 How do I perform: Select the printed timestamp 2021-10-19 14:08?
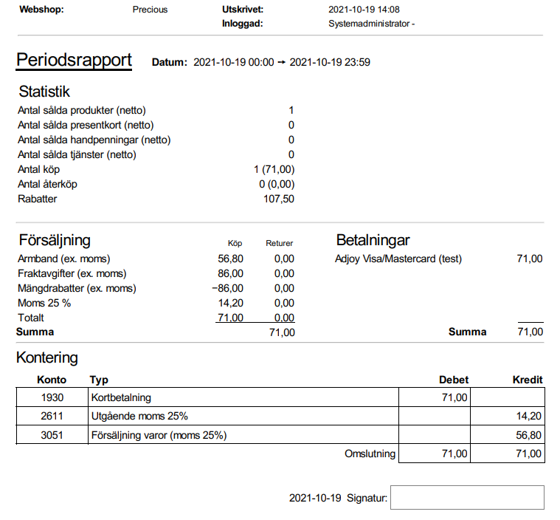pyautogui.click(x=364, y=10)
